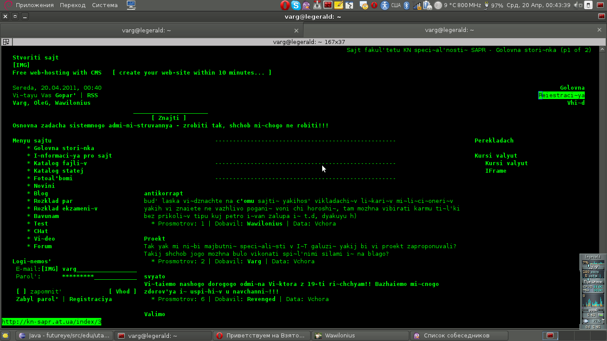Open the svyato post title
This screenshot has height=341, width=607.
(x=155, y=277)
